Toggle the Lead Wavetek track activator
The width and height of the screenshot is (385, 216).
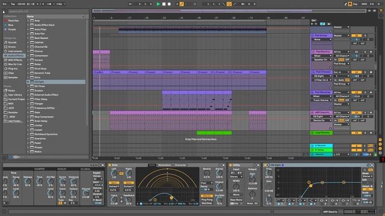pyautogui.click(x=357, y=133)
